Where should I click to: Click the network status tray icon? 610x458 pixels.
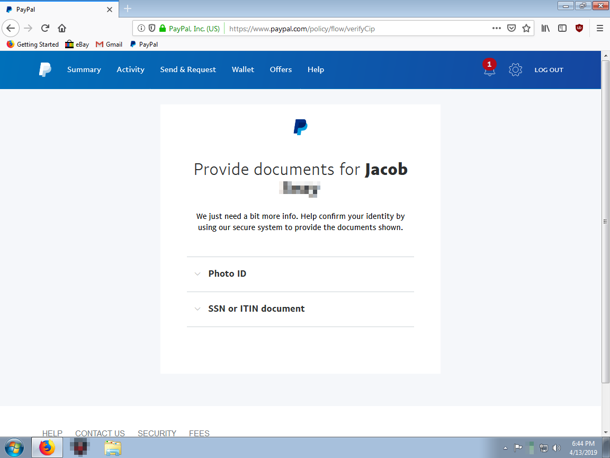point(544,448)
